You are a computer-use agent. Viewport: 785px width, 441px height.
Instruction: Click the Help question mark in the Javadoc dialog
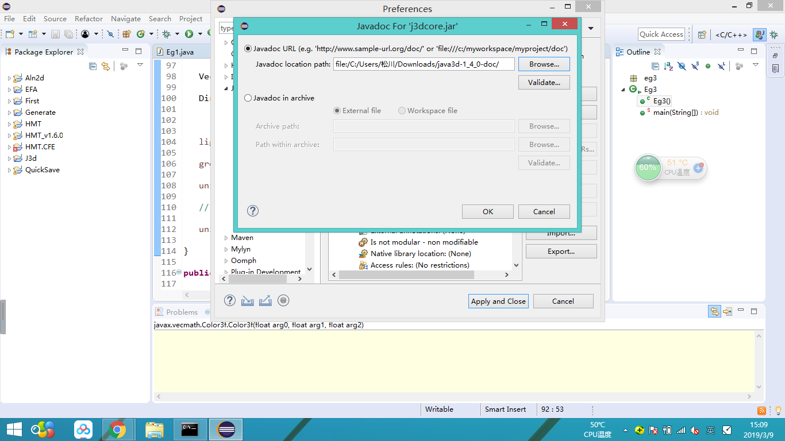[x=252, y=211]
